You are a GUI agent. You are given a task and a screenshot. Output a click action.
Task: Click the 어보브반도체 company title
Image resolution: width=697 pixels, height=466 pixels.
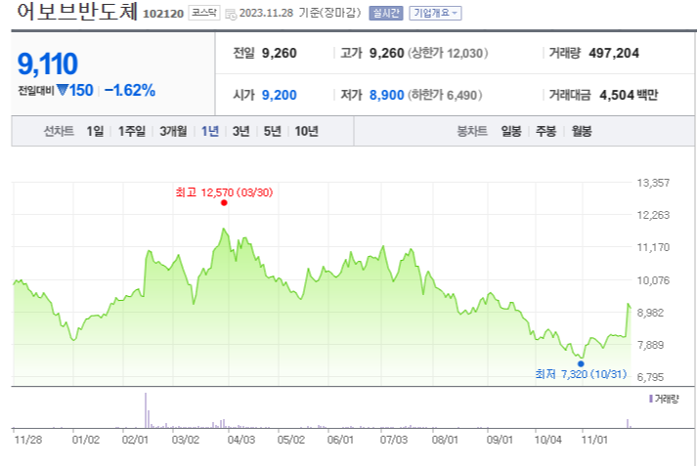coord(77,11)
